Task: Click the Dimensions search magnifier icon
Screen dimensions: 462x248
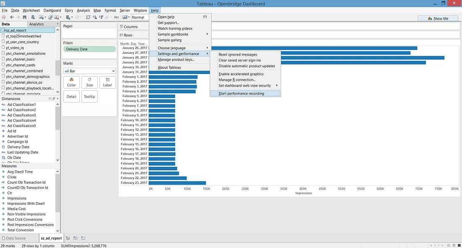Action: pyautogui.click(x=54, y=99)
